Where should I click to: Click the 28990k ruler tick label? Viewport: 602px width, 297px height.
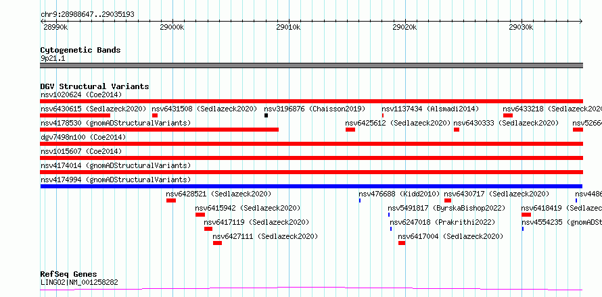click(56, 27)
